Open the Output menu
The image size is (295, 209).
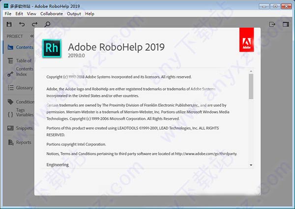pyautogui.click(x=74, y=14)
